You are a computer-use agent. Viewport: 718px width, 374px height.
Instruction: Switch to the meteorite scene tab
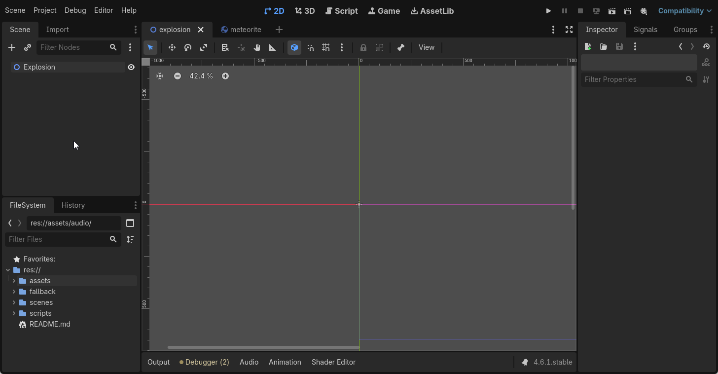pos(241,30)
